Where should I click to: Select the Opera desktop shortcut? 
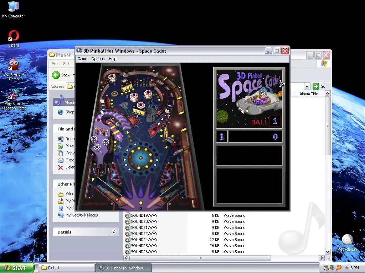click(x=14, y=38)
